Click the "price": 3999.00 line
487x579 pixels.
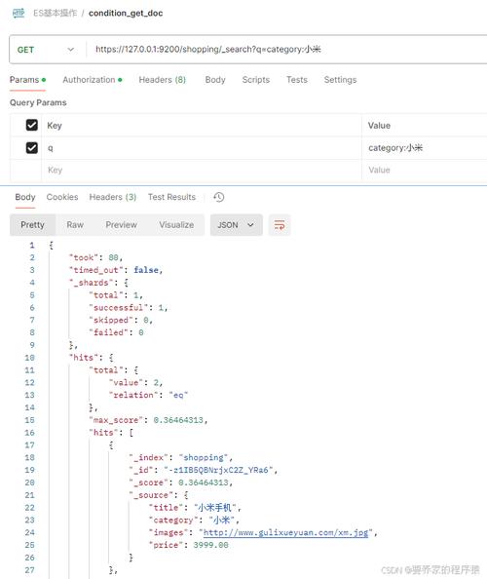click(189, 545)
